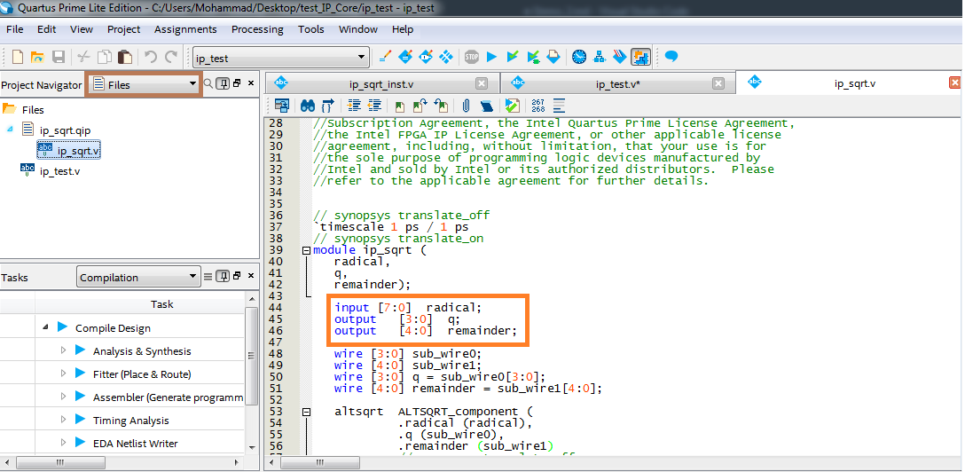Increase indent in the text editor
This screenshot has height=472, width=965.
354,106
